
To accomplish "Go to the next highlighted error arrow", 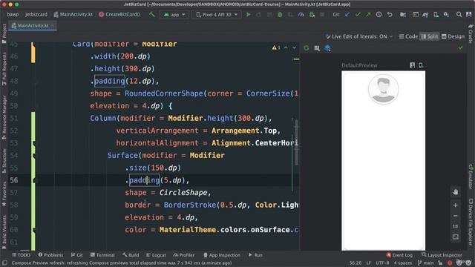I will tap(294, 47).
